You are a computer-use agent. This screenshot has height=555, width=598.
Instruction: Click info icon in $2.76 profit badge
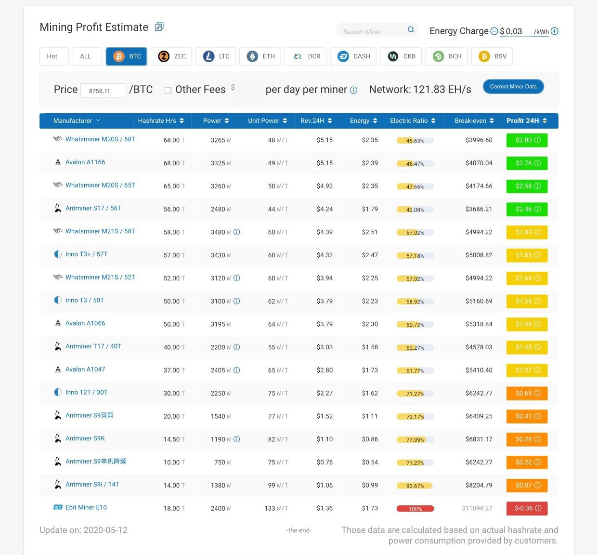pos(537,163)
